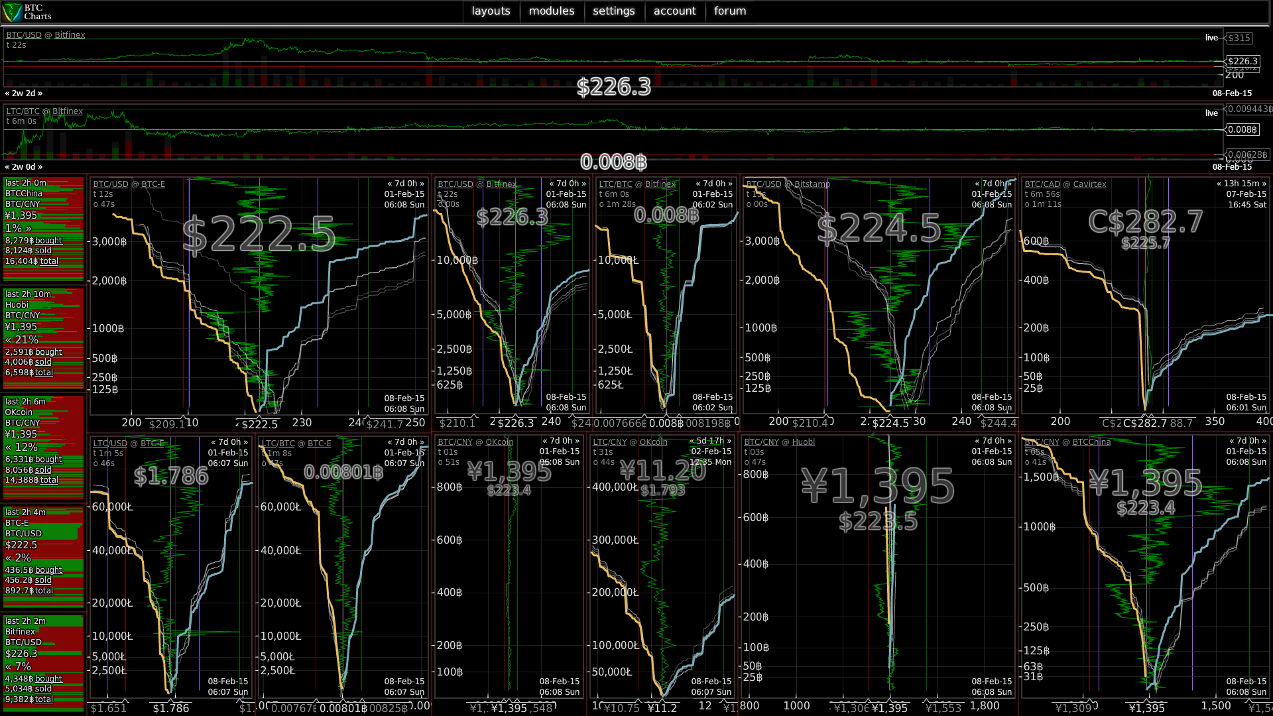Toggle live mode on LTC/BTC Bitfinex strip chart
This screenshot has height=716, width=1273.
pos(1211,113)
